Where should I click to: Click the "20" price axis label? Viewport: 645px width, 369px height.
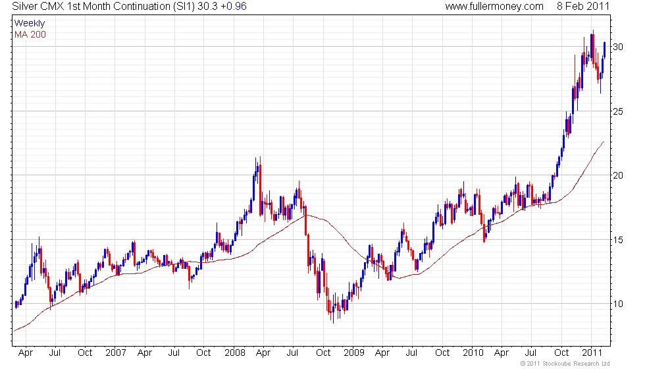618,175
